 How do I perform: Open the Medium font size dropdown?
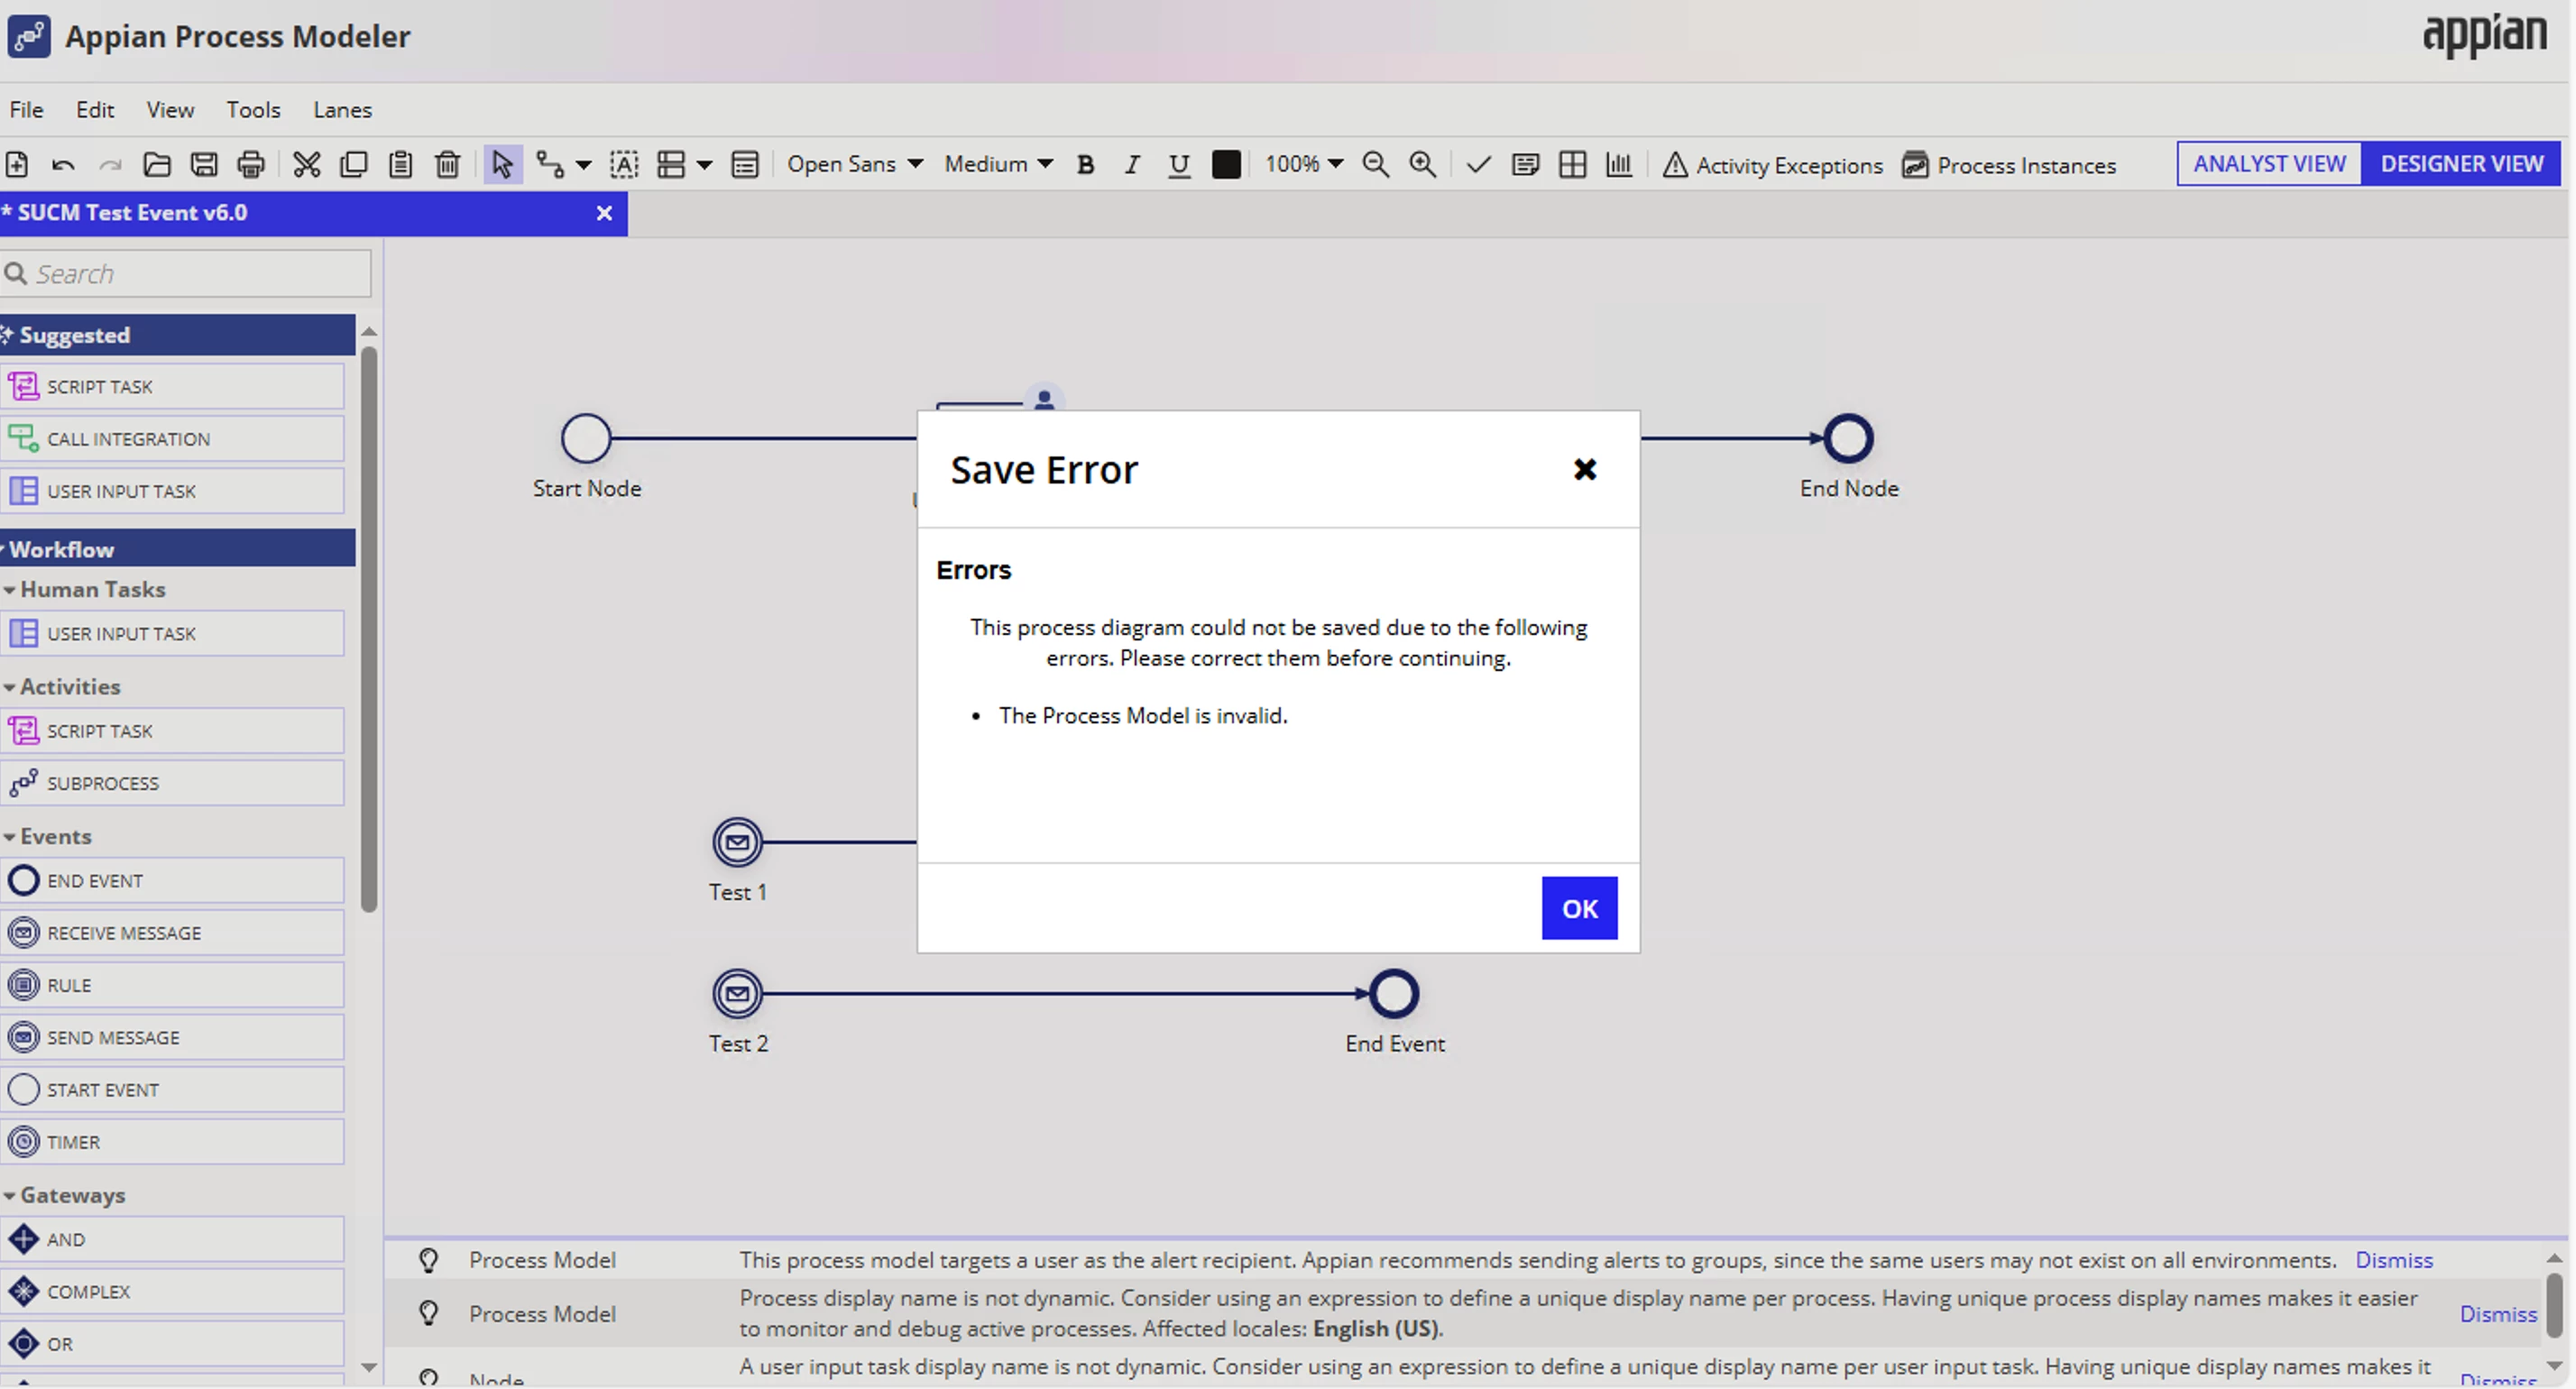[998, 164]
